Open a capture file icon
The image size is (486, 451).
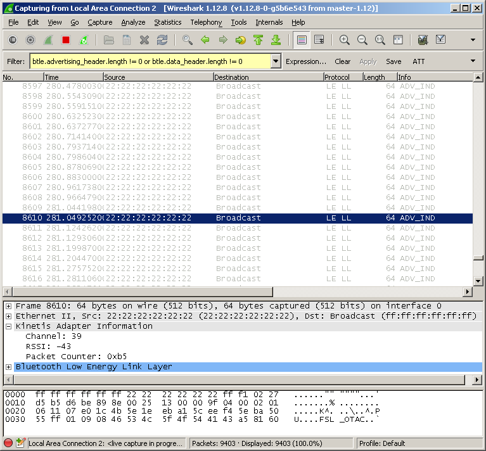[x=108, y=40]
